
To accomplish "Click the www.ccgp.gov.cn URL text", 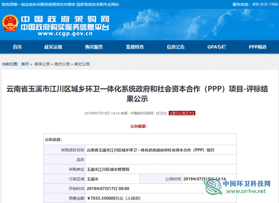I will (x=65, y=33).
